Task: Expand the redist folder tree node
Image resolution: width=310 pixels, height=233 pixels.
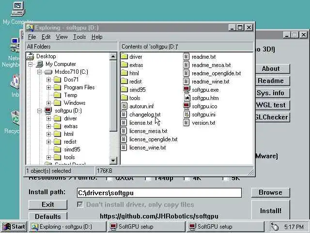Action: (x=48, y=142)
